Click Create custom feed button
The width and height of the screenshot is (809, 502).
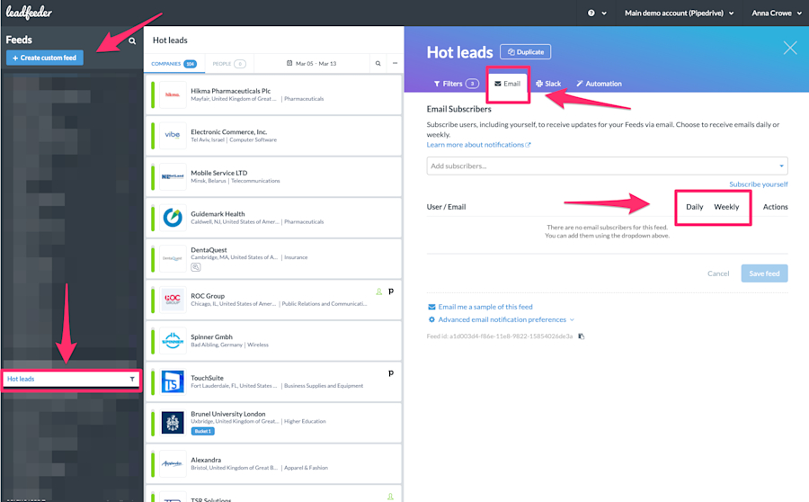tap(44, 58)
